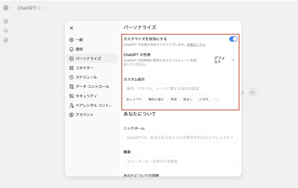The width and height of the screenshot is (298, 188).
Task: Click the key icon beside セキュリティ
Action: [x=72, y=96]
